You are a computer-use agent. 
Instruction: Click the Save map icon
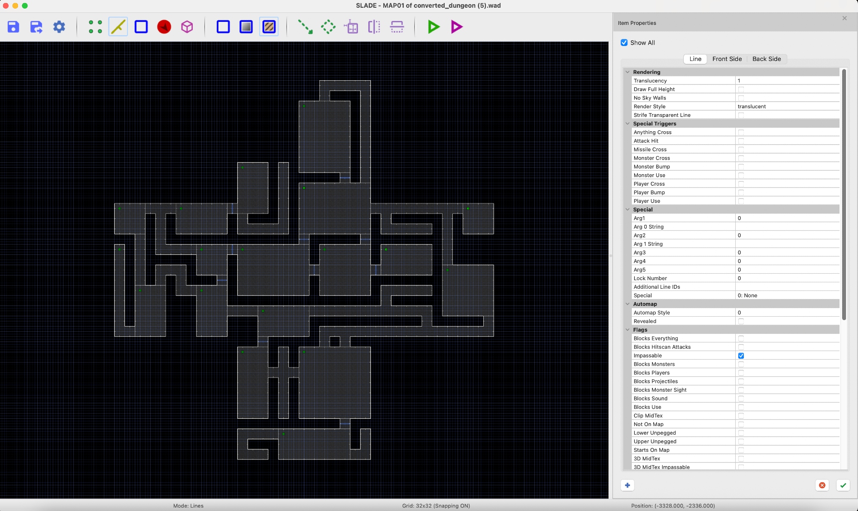[x=13, y=27]
